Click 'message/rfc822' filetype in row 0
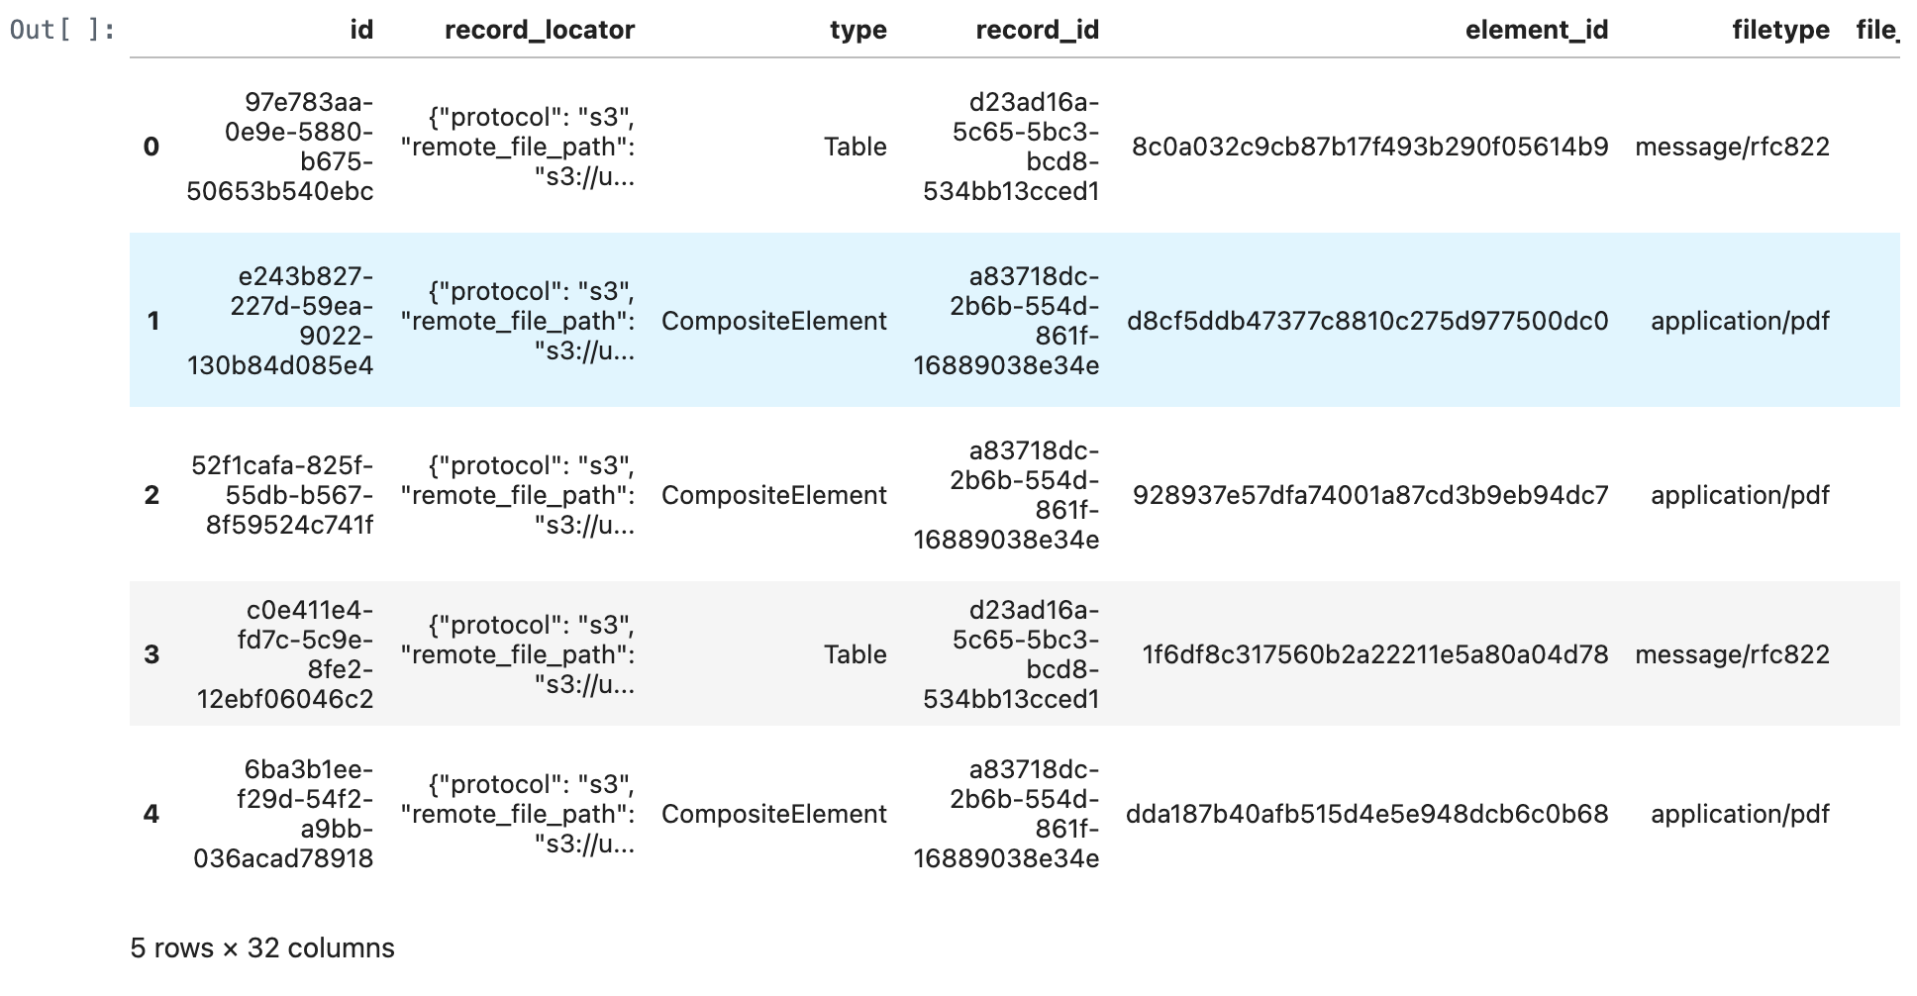The height and width of the screenshot is (996, 1917). pos(1731,147)
